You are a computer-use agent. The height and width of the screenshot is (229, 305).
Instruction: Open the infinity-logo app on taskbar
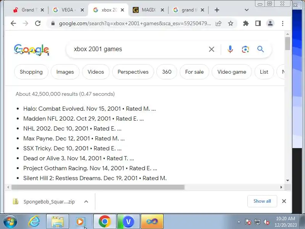[152, 222]
